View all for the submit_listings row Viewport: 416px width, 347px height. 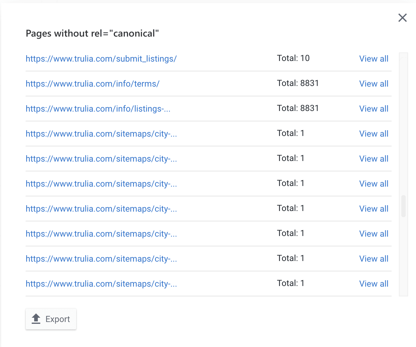click(x=374, y=59)
